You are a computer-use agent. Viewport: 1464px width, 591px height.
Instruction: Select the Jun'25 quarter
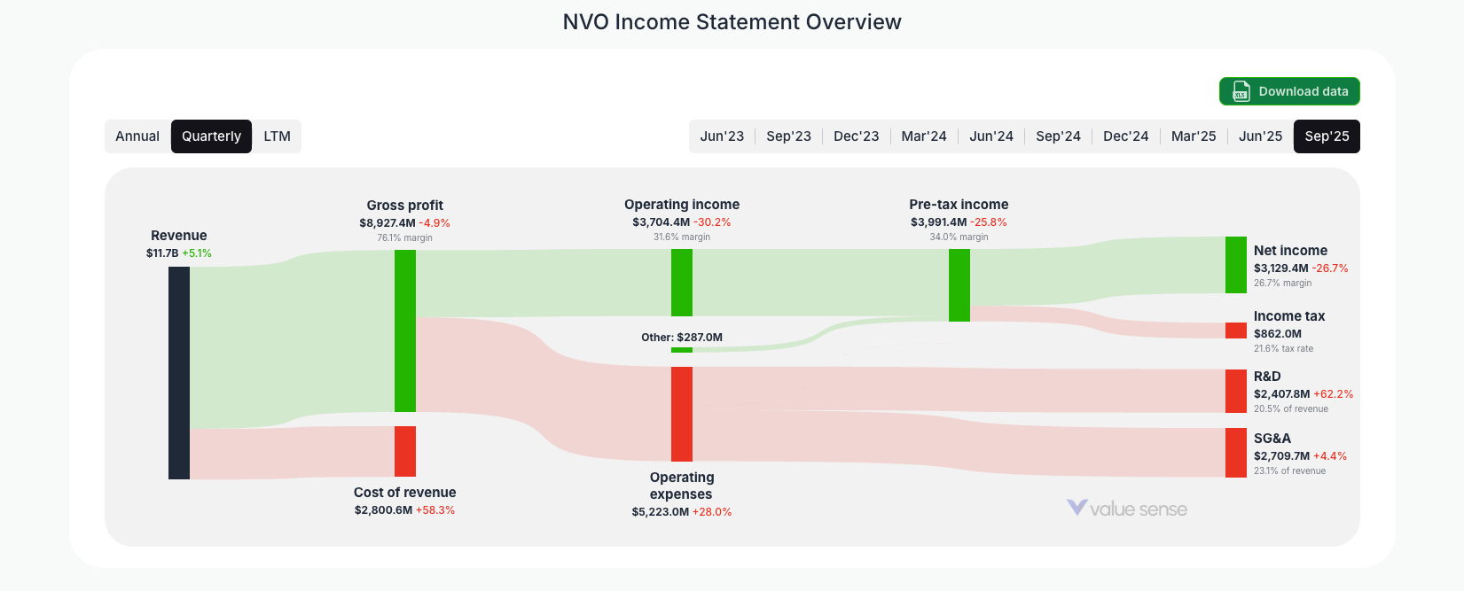(1260, 136)
